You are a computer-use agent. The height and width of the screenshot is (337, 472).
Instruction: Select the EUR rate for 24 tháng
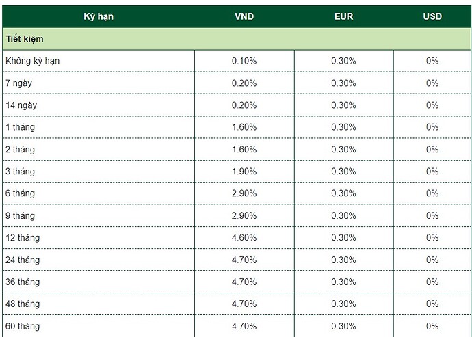click(x=343, y=260)
